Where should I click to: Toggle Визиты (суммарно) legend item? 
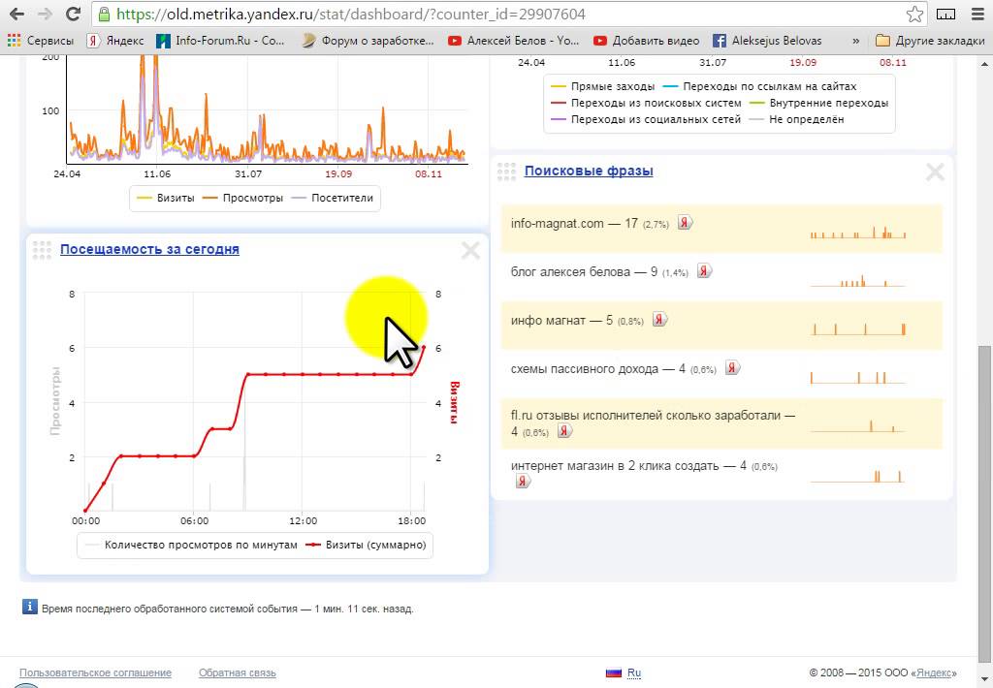tap(366, 545)
